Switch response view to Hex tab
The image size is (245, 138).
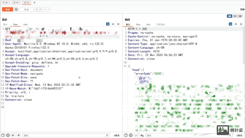point(148,25)
